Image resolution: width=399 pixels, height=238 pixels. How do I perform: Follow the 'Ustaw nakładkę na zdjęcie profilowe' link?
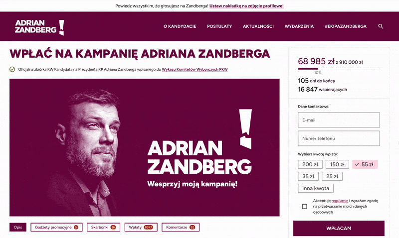coord(246,6)
